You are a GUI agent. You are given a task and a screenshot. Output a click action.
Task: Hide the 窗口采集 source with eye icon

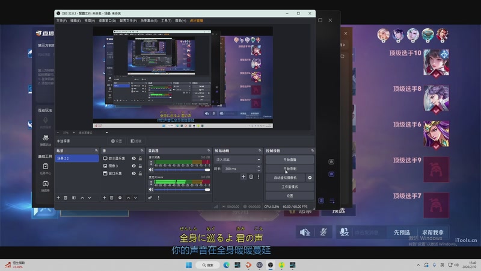133,173
